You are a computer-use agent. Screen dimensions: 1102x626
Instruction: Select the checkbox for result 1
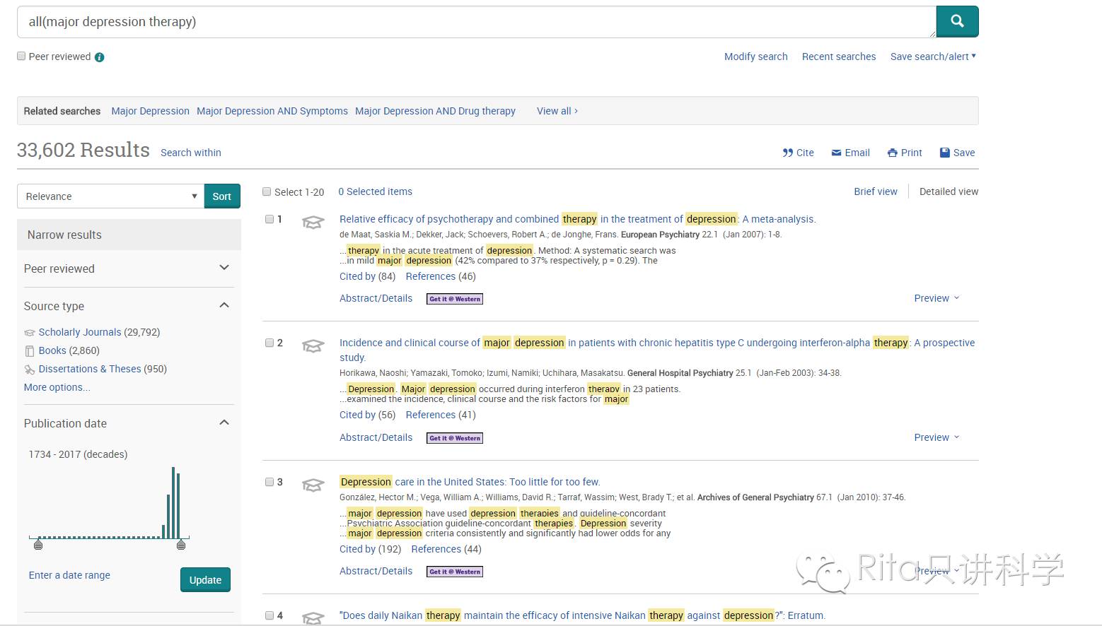click(x=269, y=219)
